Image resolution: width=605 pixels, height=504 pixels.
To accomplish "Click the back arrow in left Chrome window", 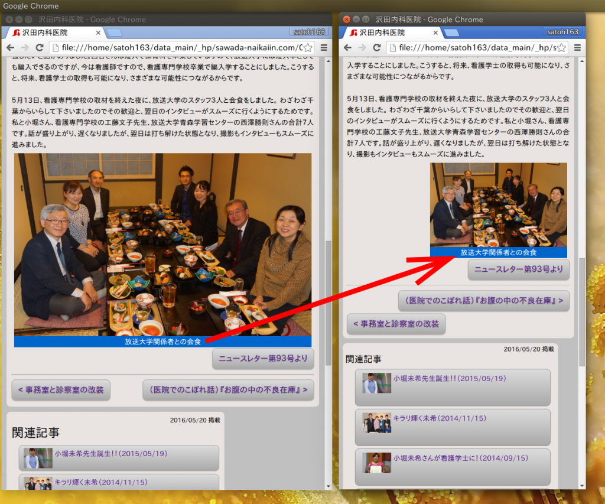I will (11, 47).
